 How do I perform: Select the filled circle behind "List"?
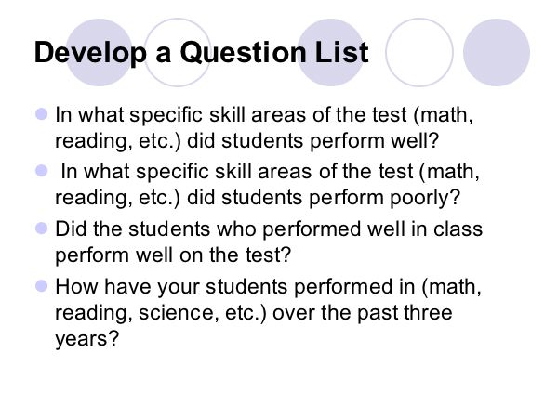(330, 52)
